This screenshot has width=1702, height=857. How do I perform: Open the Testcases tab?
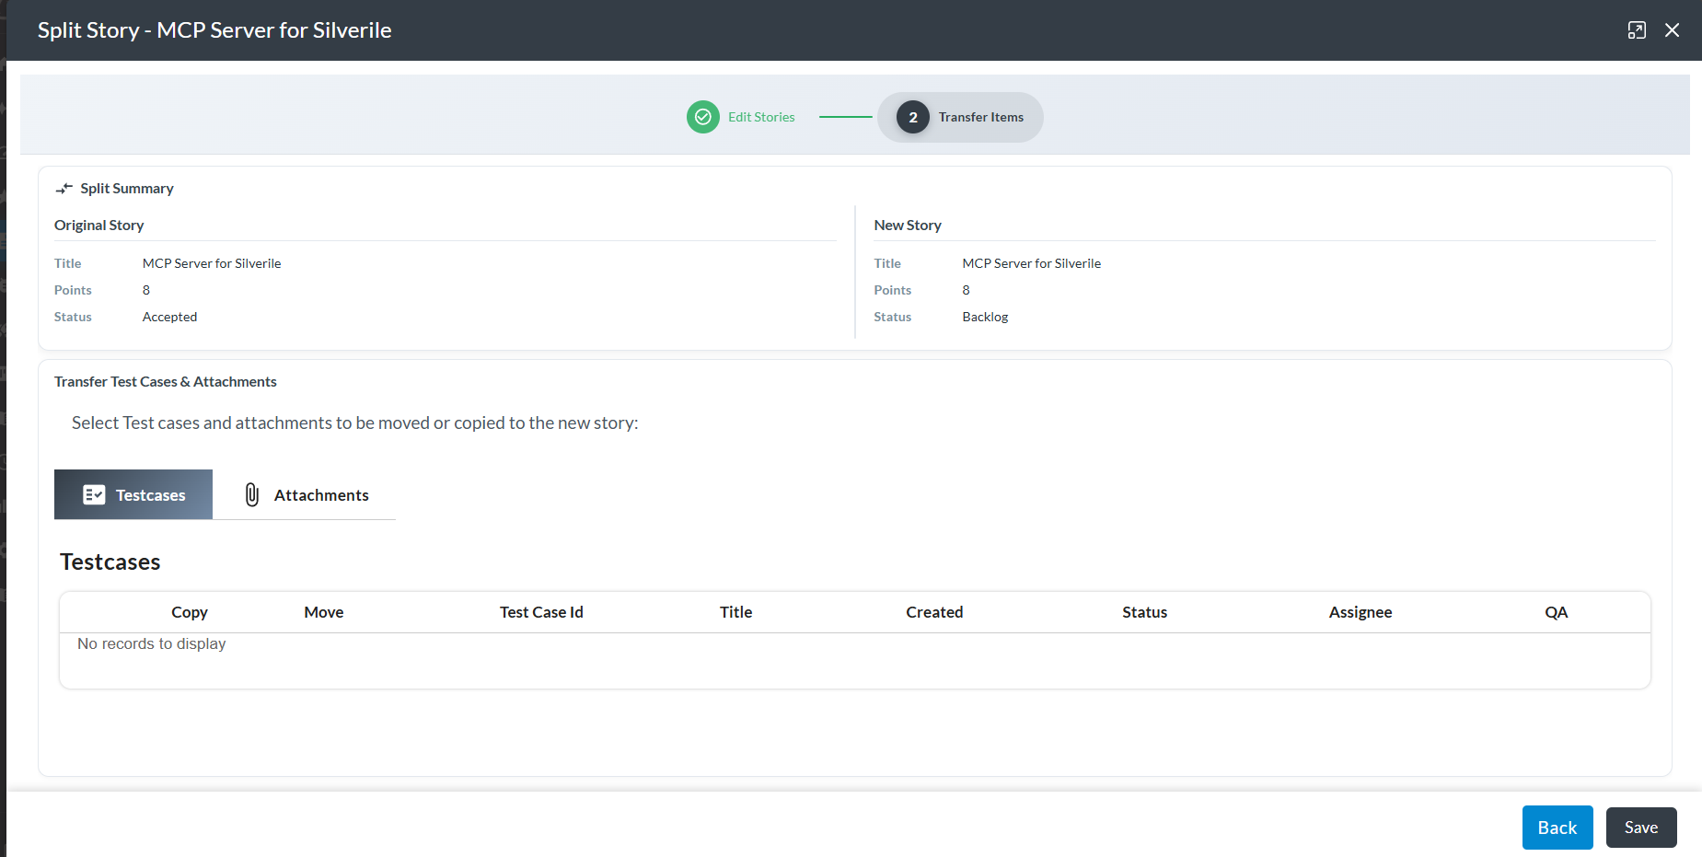(x=133, y=494)
